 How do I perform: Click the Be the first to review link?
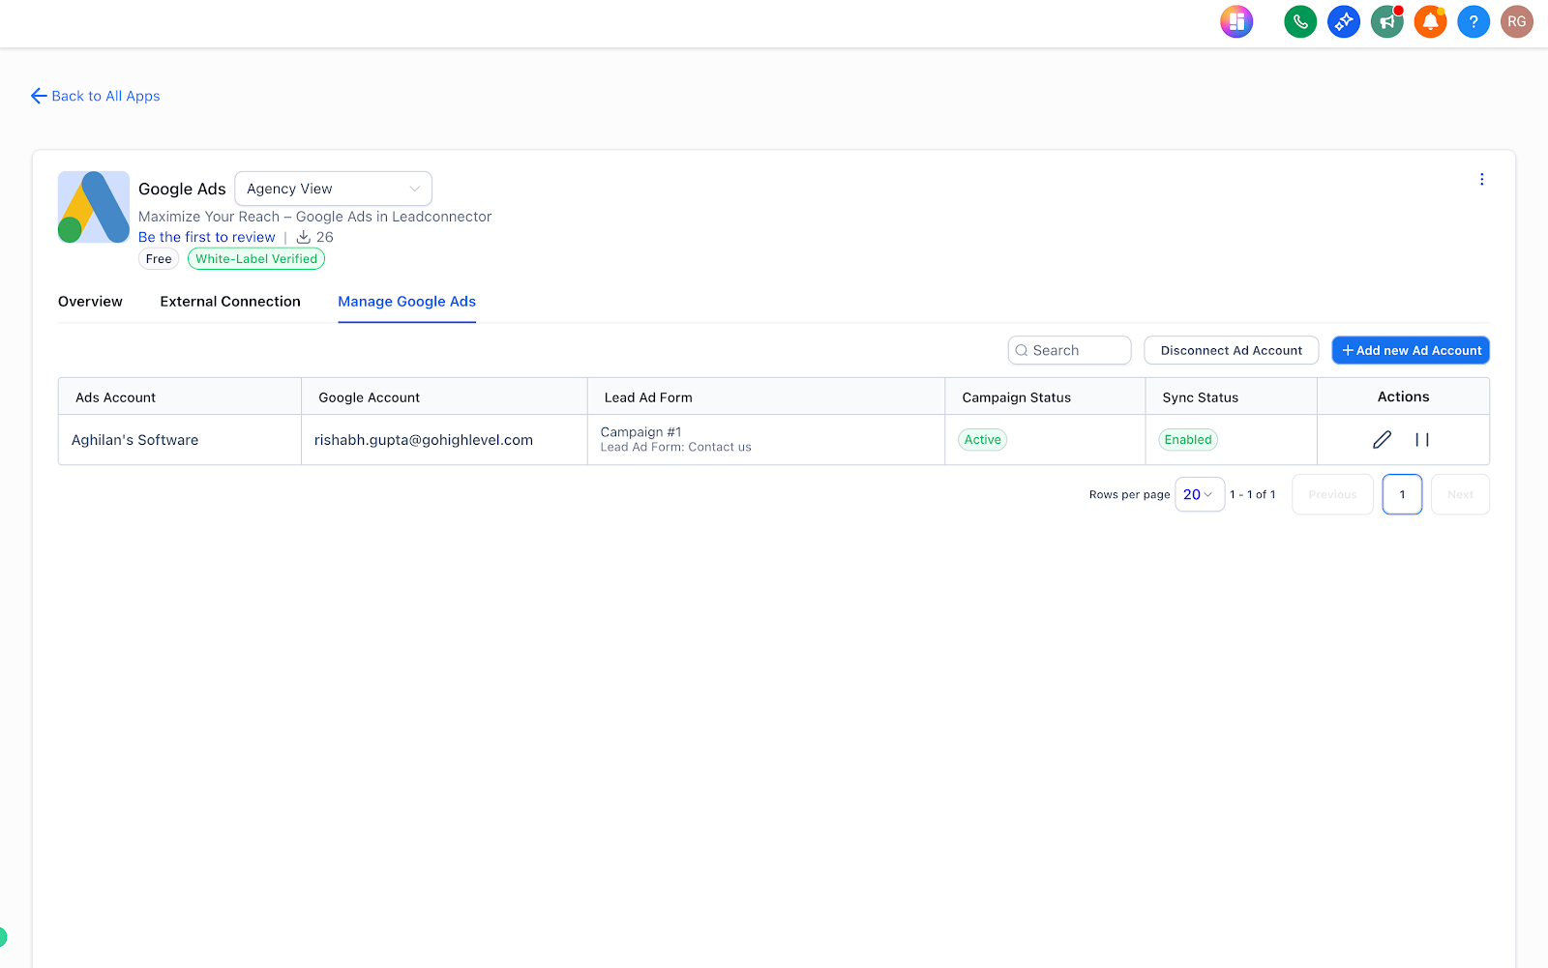(x=206, y=237)
